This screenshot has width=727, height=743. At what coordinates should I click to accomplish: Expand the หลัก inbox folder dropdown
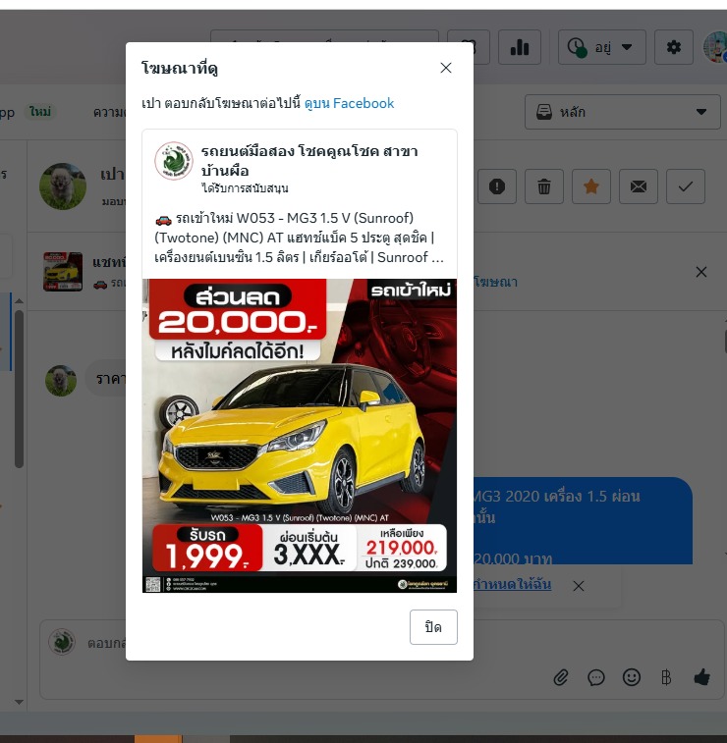622,112
